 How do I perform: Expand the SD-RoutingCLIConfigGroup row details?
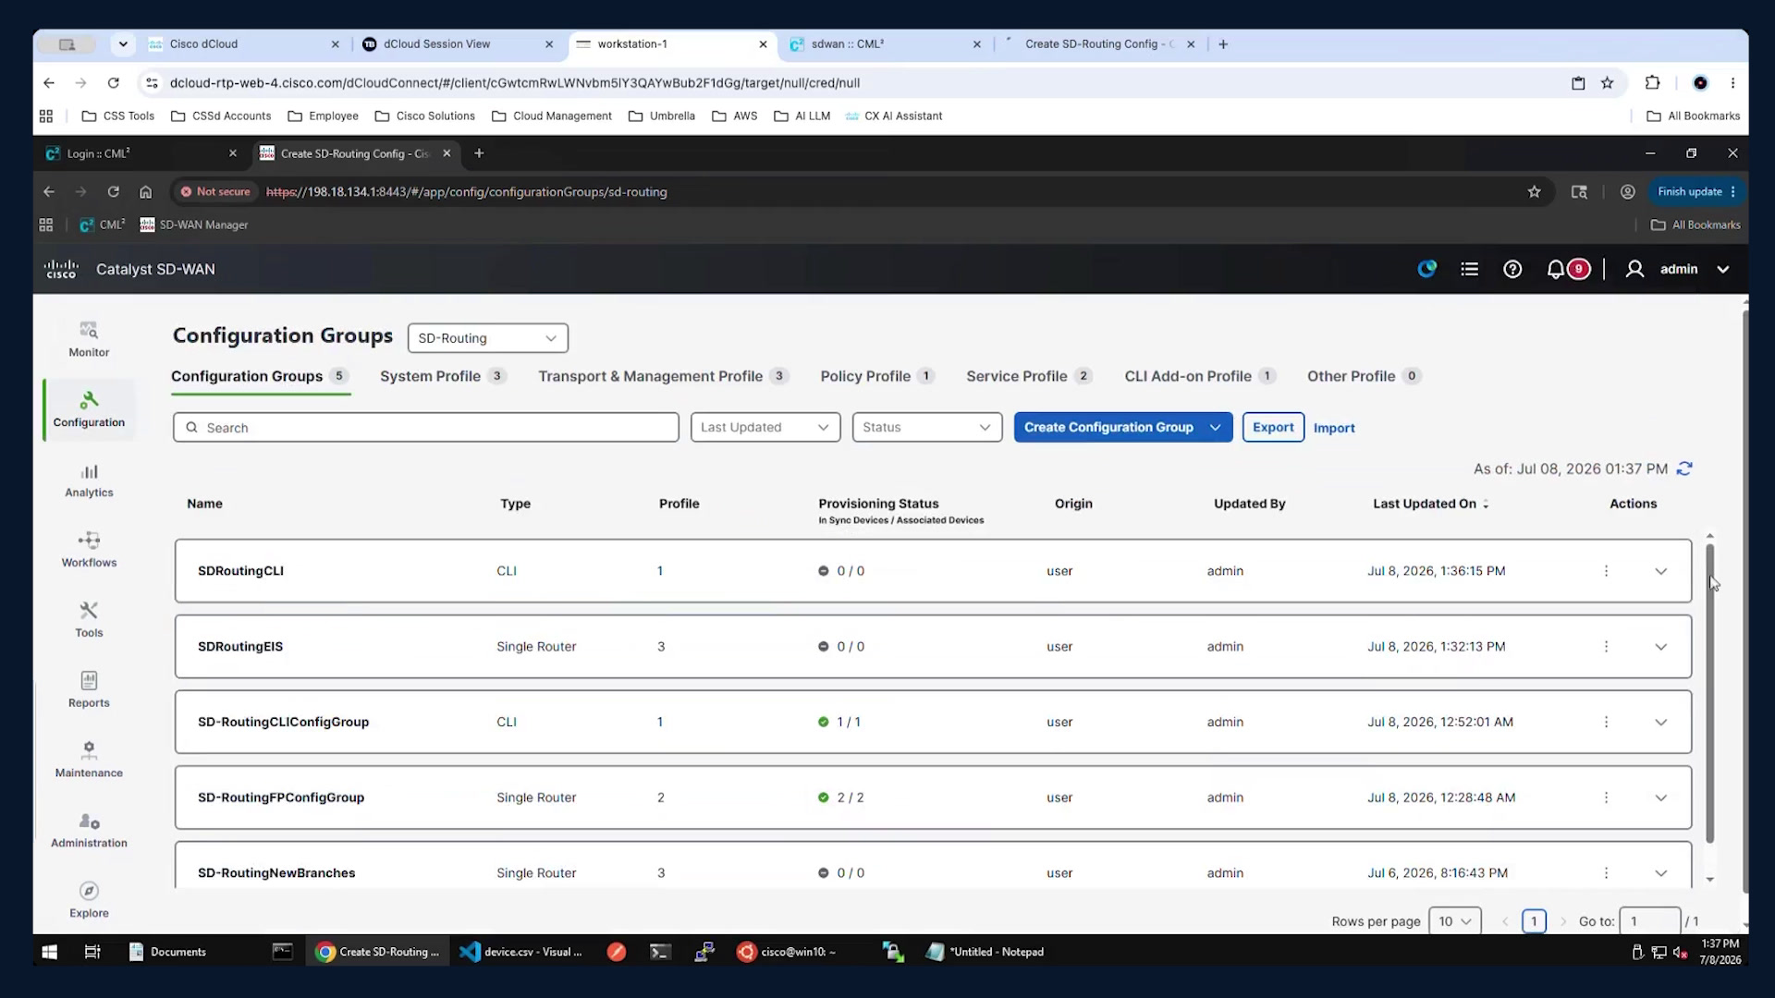[x=1660, y=723]
